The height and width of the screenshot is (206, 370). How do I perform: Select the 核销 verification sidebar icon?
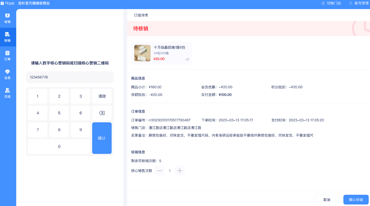pos(7,34)
